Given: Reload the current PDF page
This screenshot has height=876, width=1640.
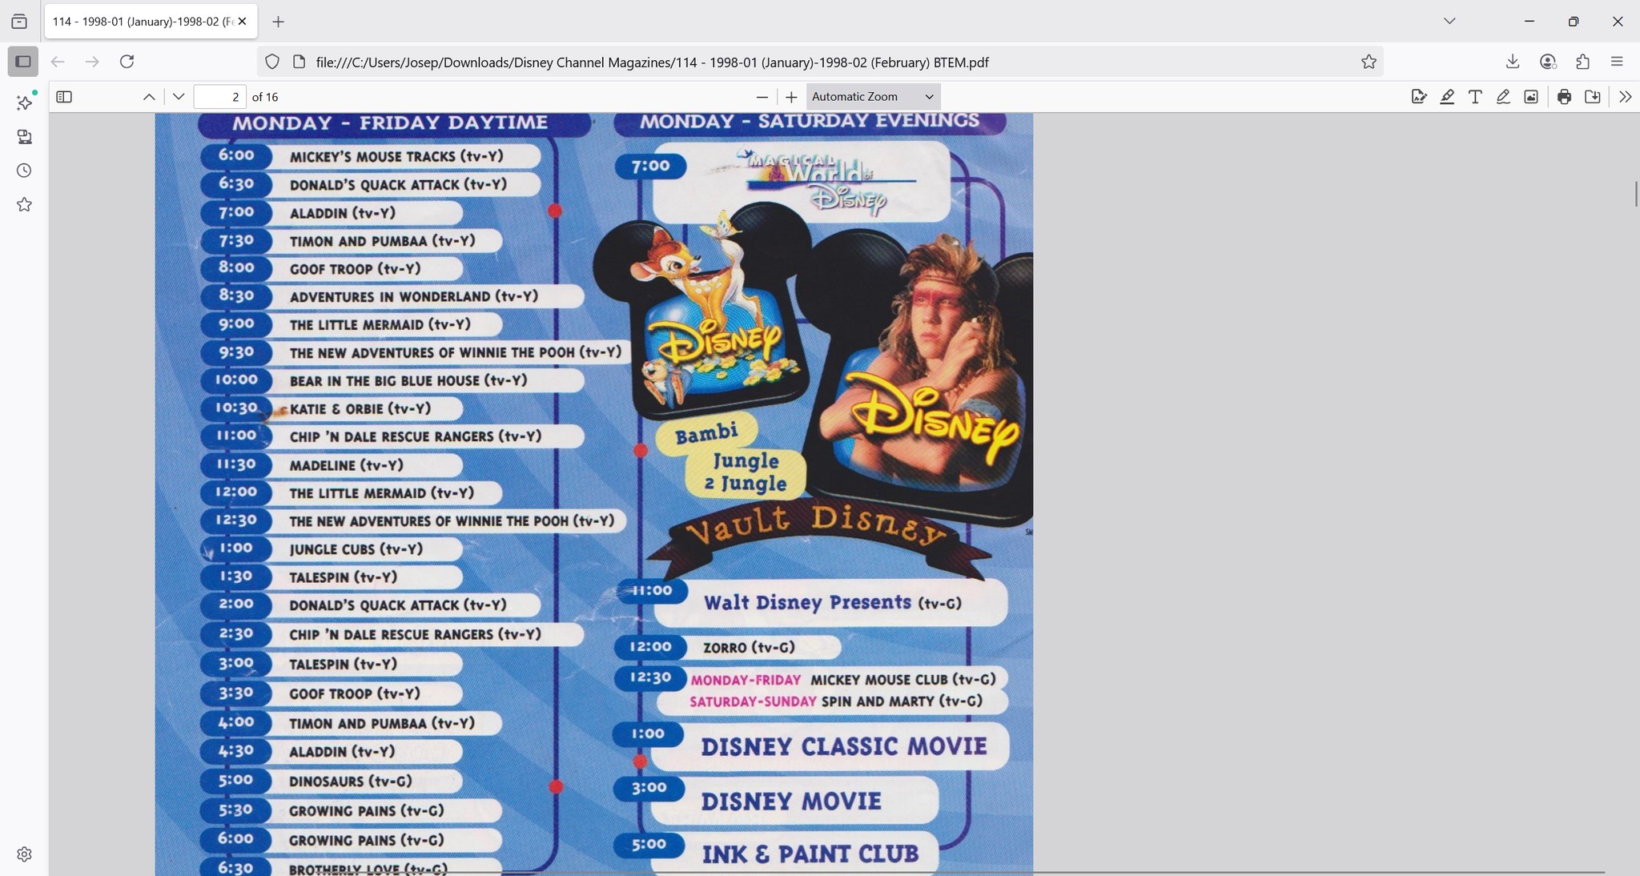Looking at the screenshot, I should 127,62.
